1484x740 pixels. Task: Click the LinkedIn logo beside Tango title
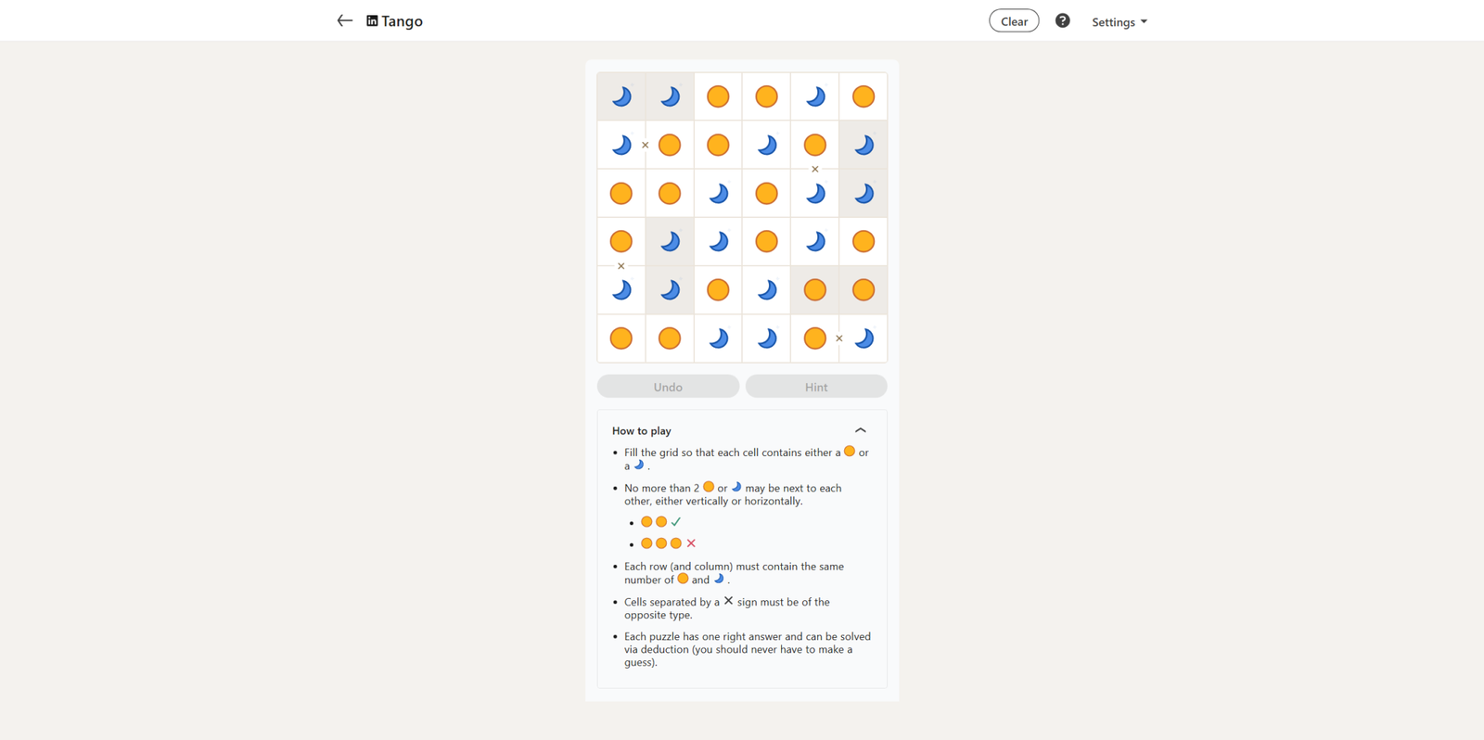(372, 20)
